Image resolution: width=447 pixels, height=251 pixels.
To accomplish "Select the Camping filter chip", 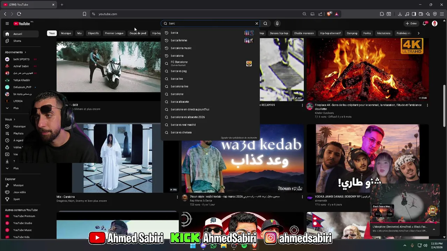I will (352, 33).
